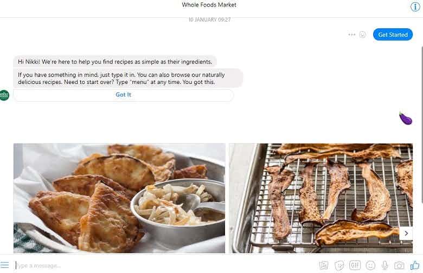
Task: Open more options (three dots) beside message
Action: pyautogui.click(x=352, y=35)
